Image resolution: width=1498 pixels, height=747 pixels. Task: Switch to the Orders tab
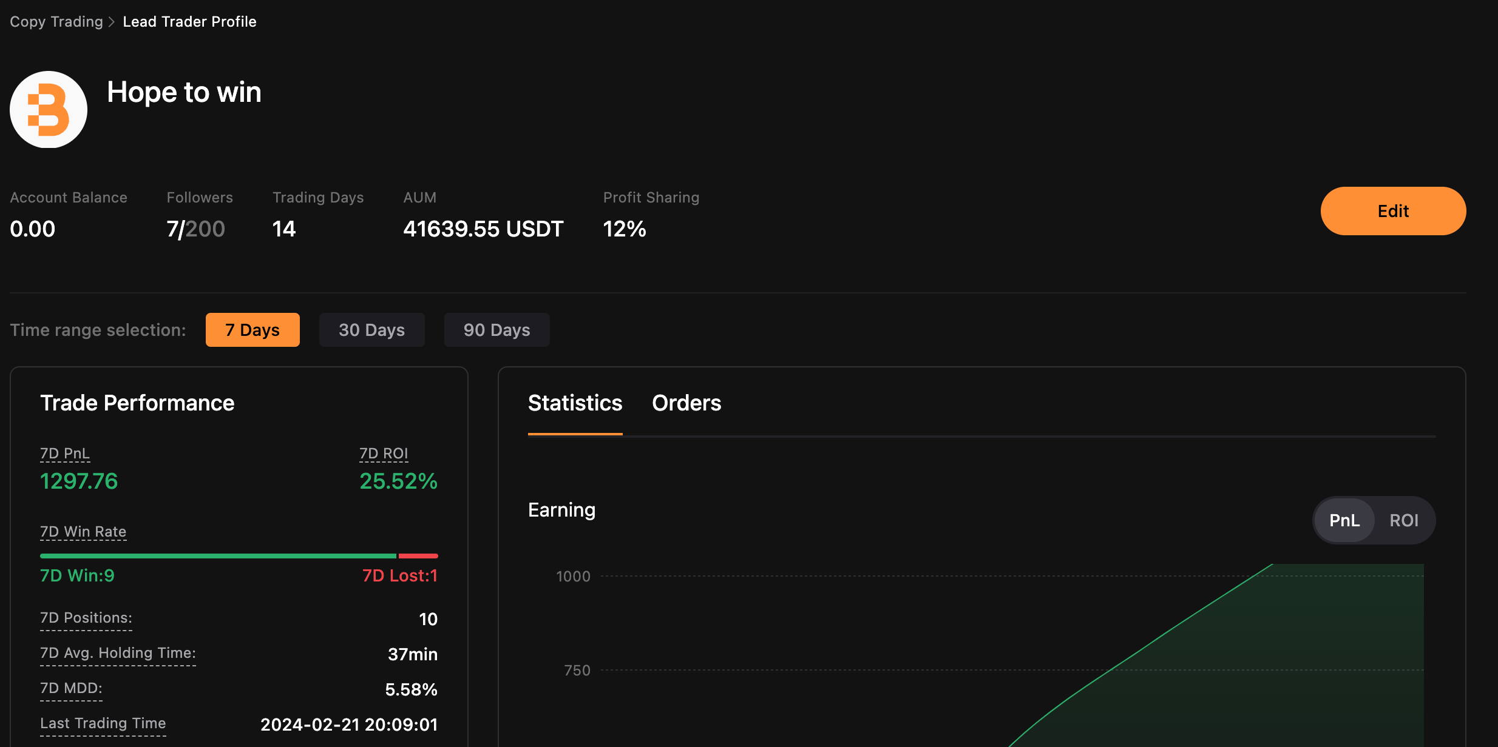pos(686,403)
